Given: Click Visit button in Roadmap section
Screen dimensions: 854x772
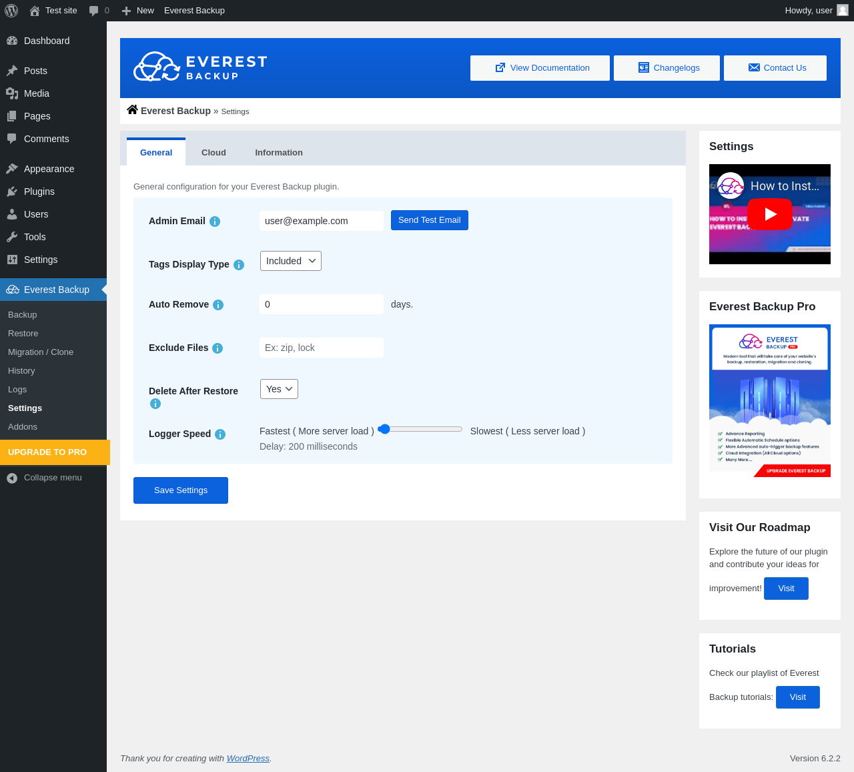Looking at the screenshot, I should click(786, 589).
